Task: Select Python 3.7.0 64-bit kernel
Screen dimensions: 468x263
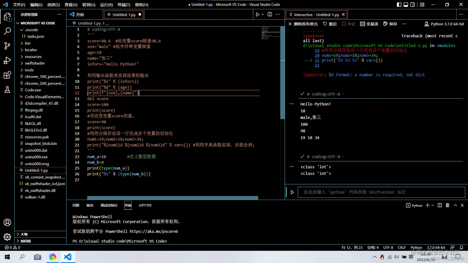Action: point(444,24)
